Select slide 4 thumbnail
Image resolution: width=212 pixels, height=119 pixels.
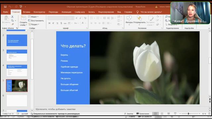pos(17,70)
